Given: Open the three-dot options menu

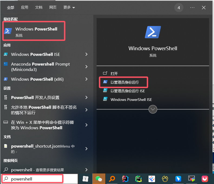Looking at the screenshot, I should point(192,8).
